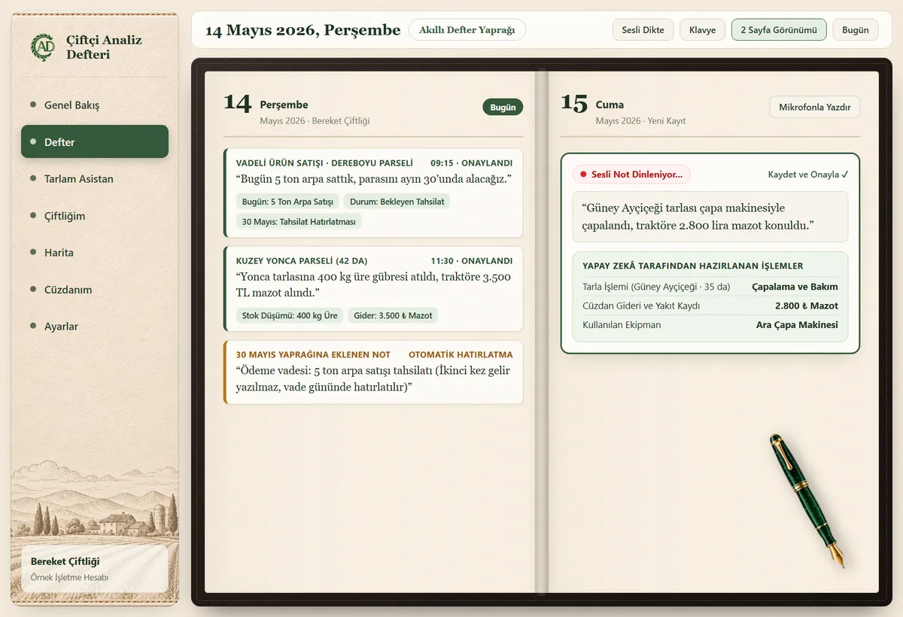
Task: Open the 30 Mayıs Yaprağına Eklenen Not entry
Action: (373, 372)
